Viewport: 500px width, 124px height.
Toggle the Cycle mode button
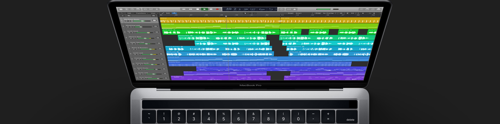pos(282,9)
